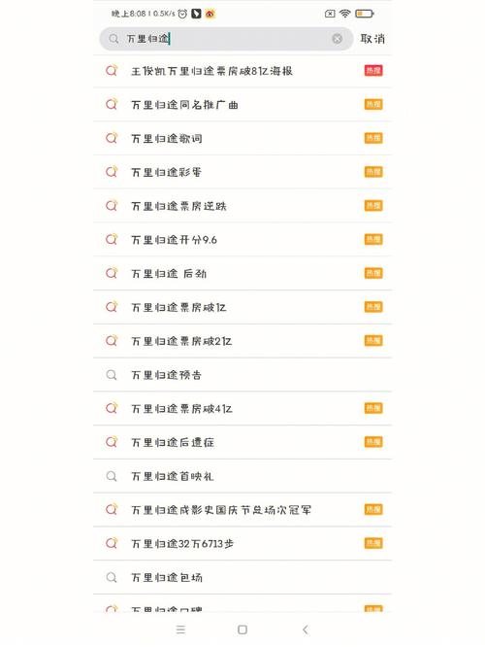Select the suggestion 万里归途同名推广曲

(242, 105)
